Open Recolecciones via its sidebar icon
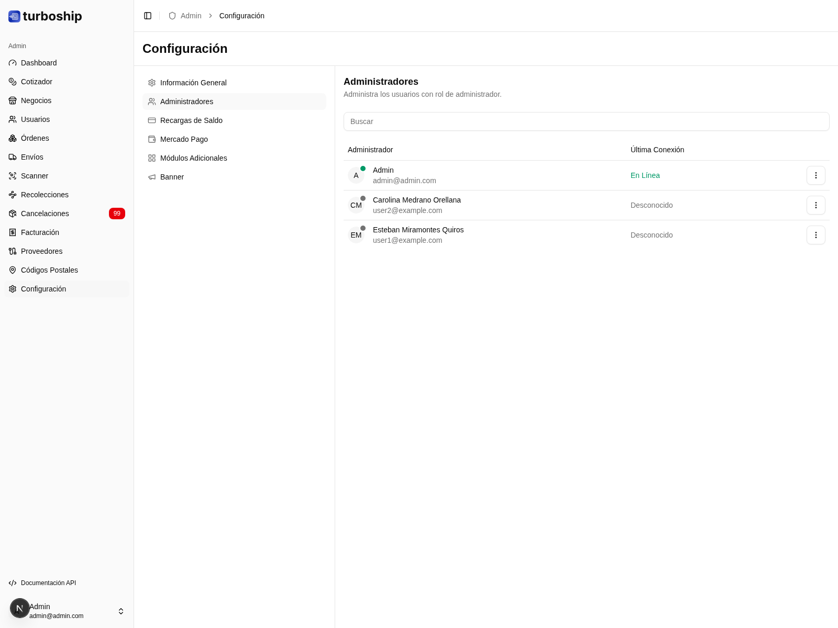This screenshot has width=838, height=628. tap(13, 195)
